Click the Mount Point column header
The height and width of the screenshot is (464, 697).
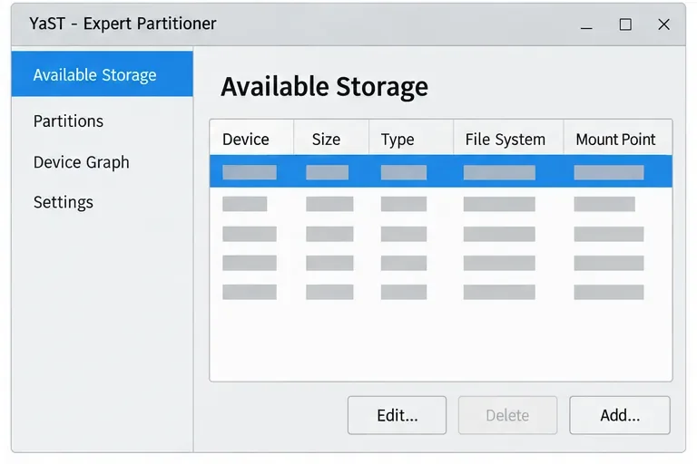pyautogui.click(x=618, y=139)
